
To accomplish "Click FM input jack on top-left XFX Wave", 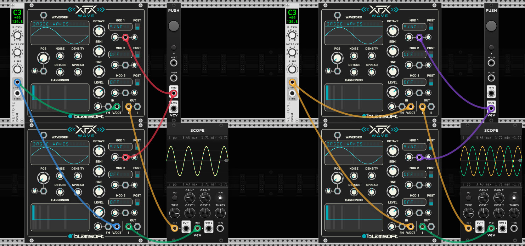I will pos(108,107).
